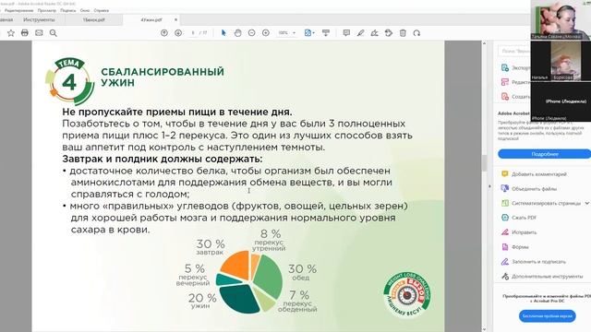Open the Справка menu
The height and width of the screenshot is (332, 591).
point(101,10)
